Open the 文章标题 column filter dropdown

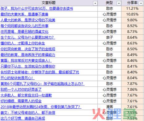pyautogui.click(x=95, y=3)
